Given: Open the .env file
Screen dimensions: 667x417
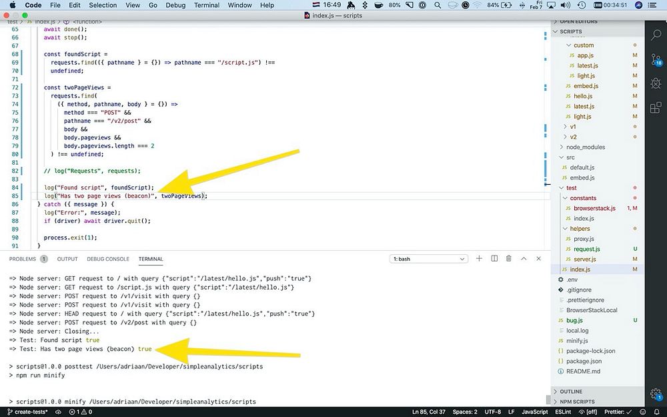Looking at the screenshot, I should [572, 280].
